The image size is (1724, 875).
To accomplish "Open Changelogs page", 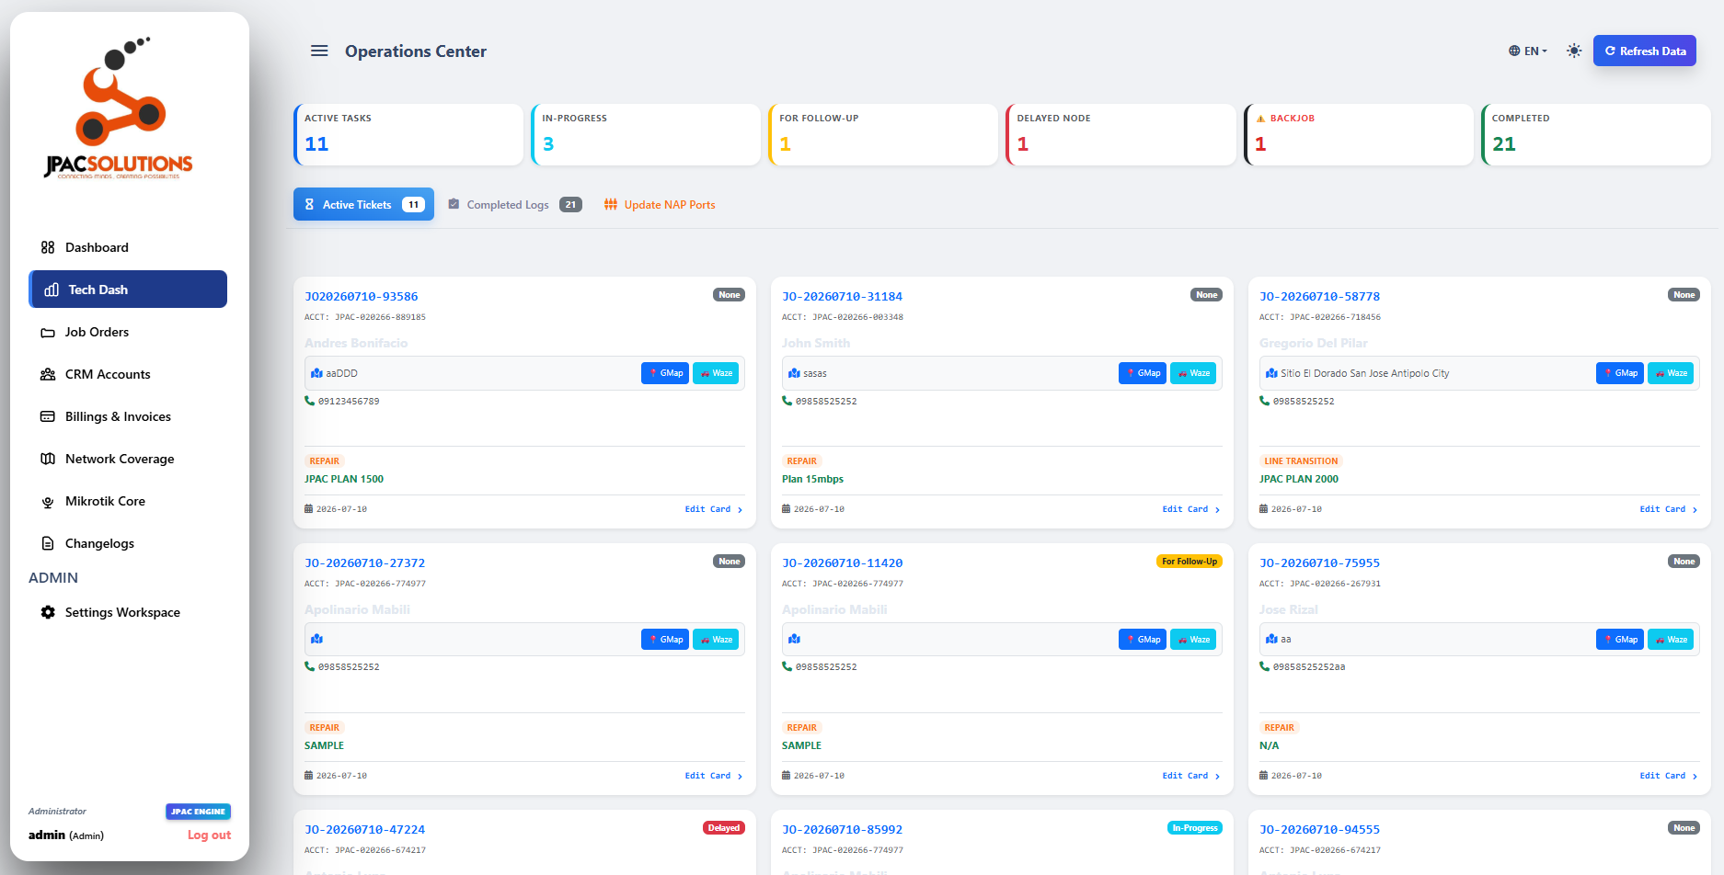I will 128,543.
